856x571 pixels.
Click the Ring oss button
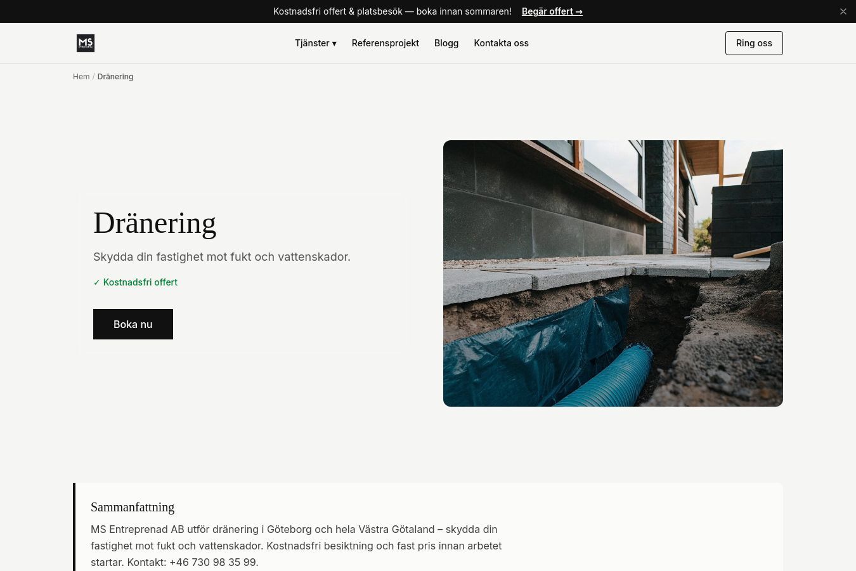(754, 43)
